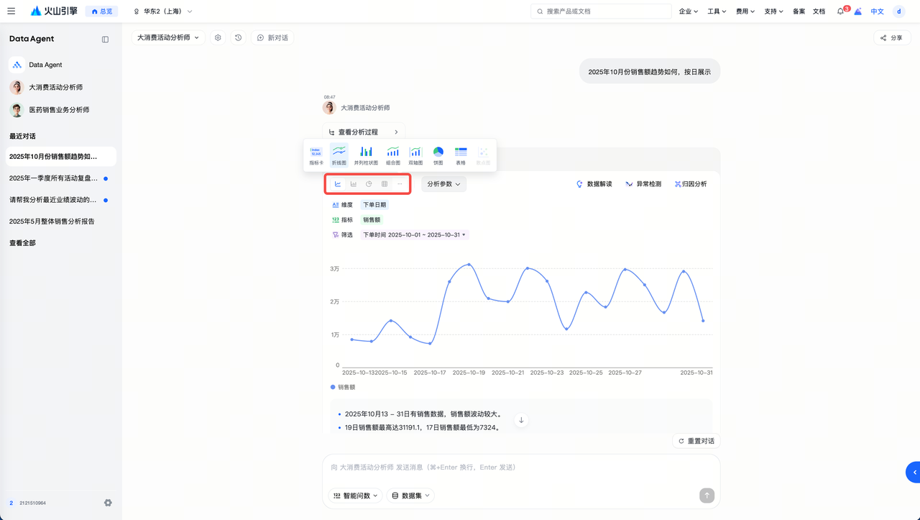This screenshot has width=920, height=520.
Task: Click the scroll-to-bottom arrow button
Action: pos(521,420)
